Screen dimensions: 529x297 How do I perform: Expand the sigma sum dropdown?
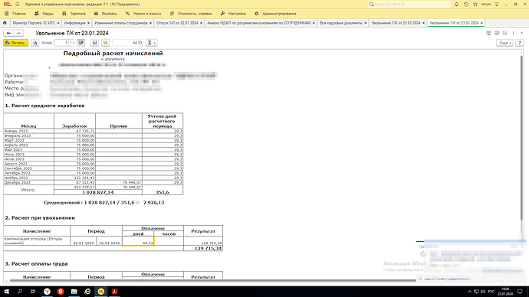coord(151,43)
